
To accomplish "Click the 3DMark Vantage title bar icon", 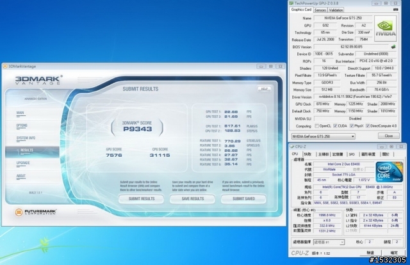I will click(x=5, y=67).
